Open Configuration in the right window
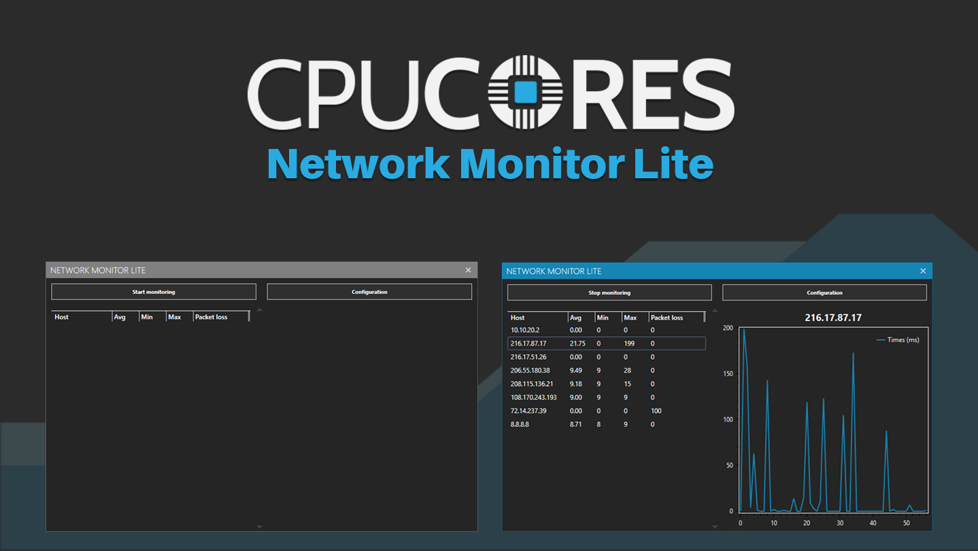 click(824, 292)
